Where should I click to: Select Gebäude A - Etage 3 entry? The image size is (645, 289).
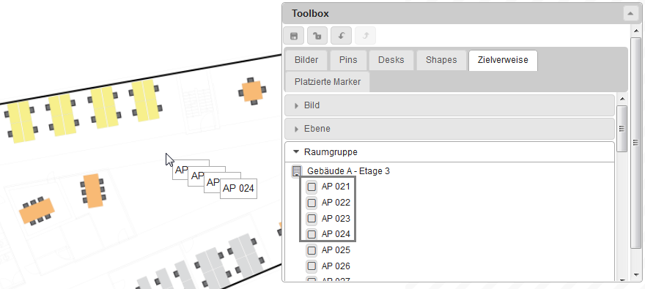348,171
